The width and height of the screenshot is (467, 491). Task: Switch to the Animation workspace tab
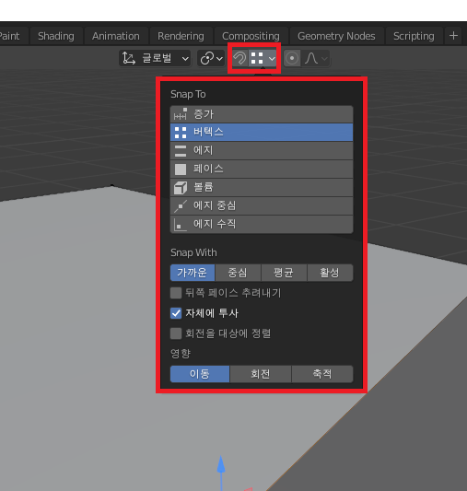tap(116, 36)
